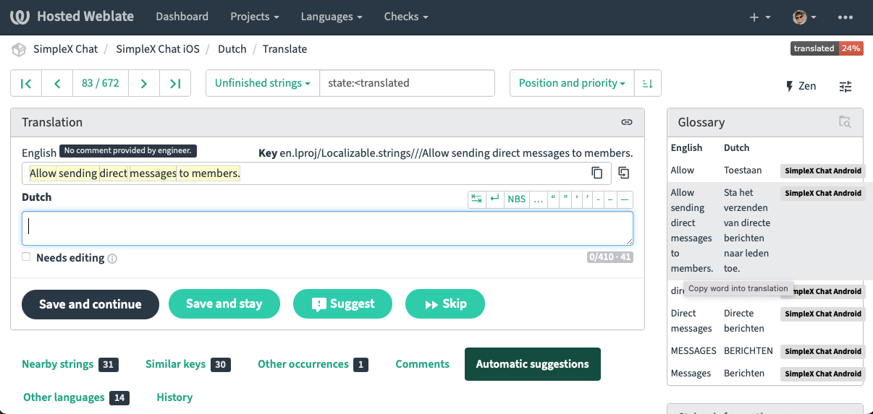
Task: Toggle sort direction icon
Action: coord(647,83)
